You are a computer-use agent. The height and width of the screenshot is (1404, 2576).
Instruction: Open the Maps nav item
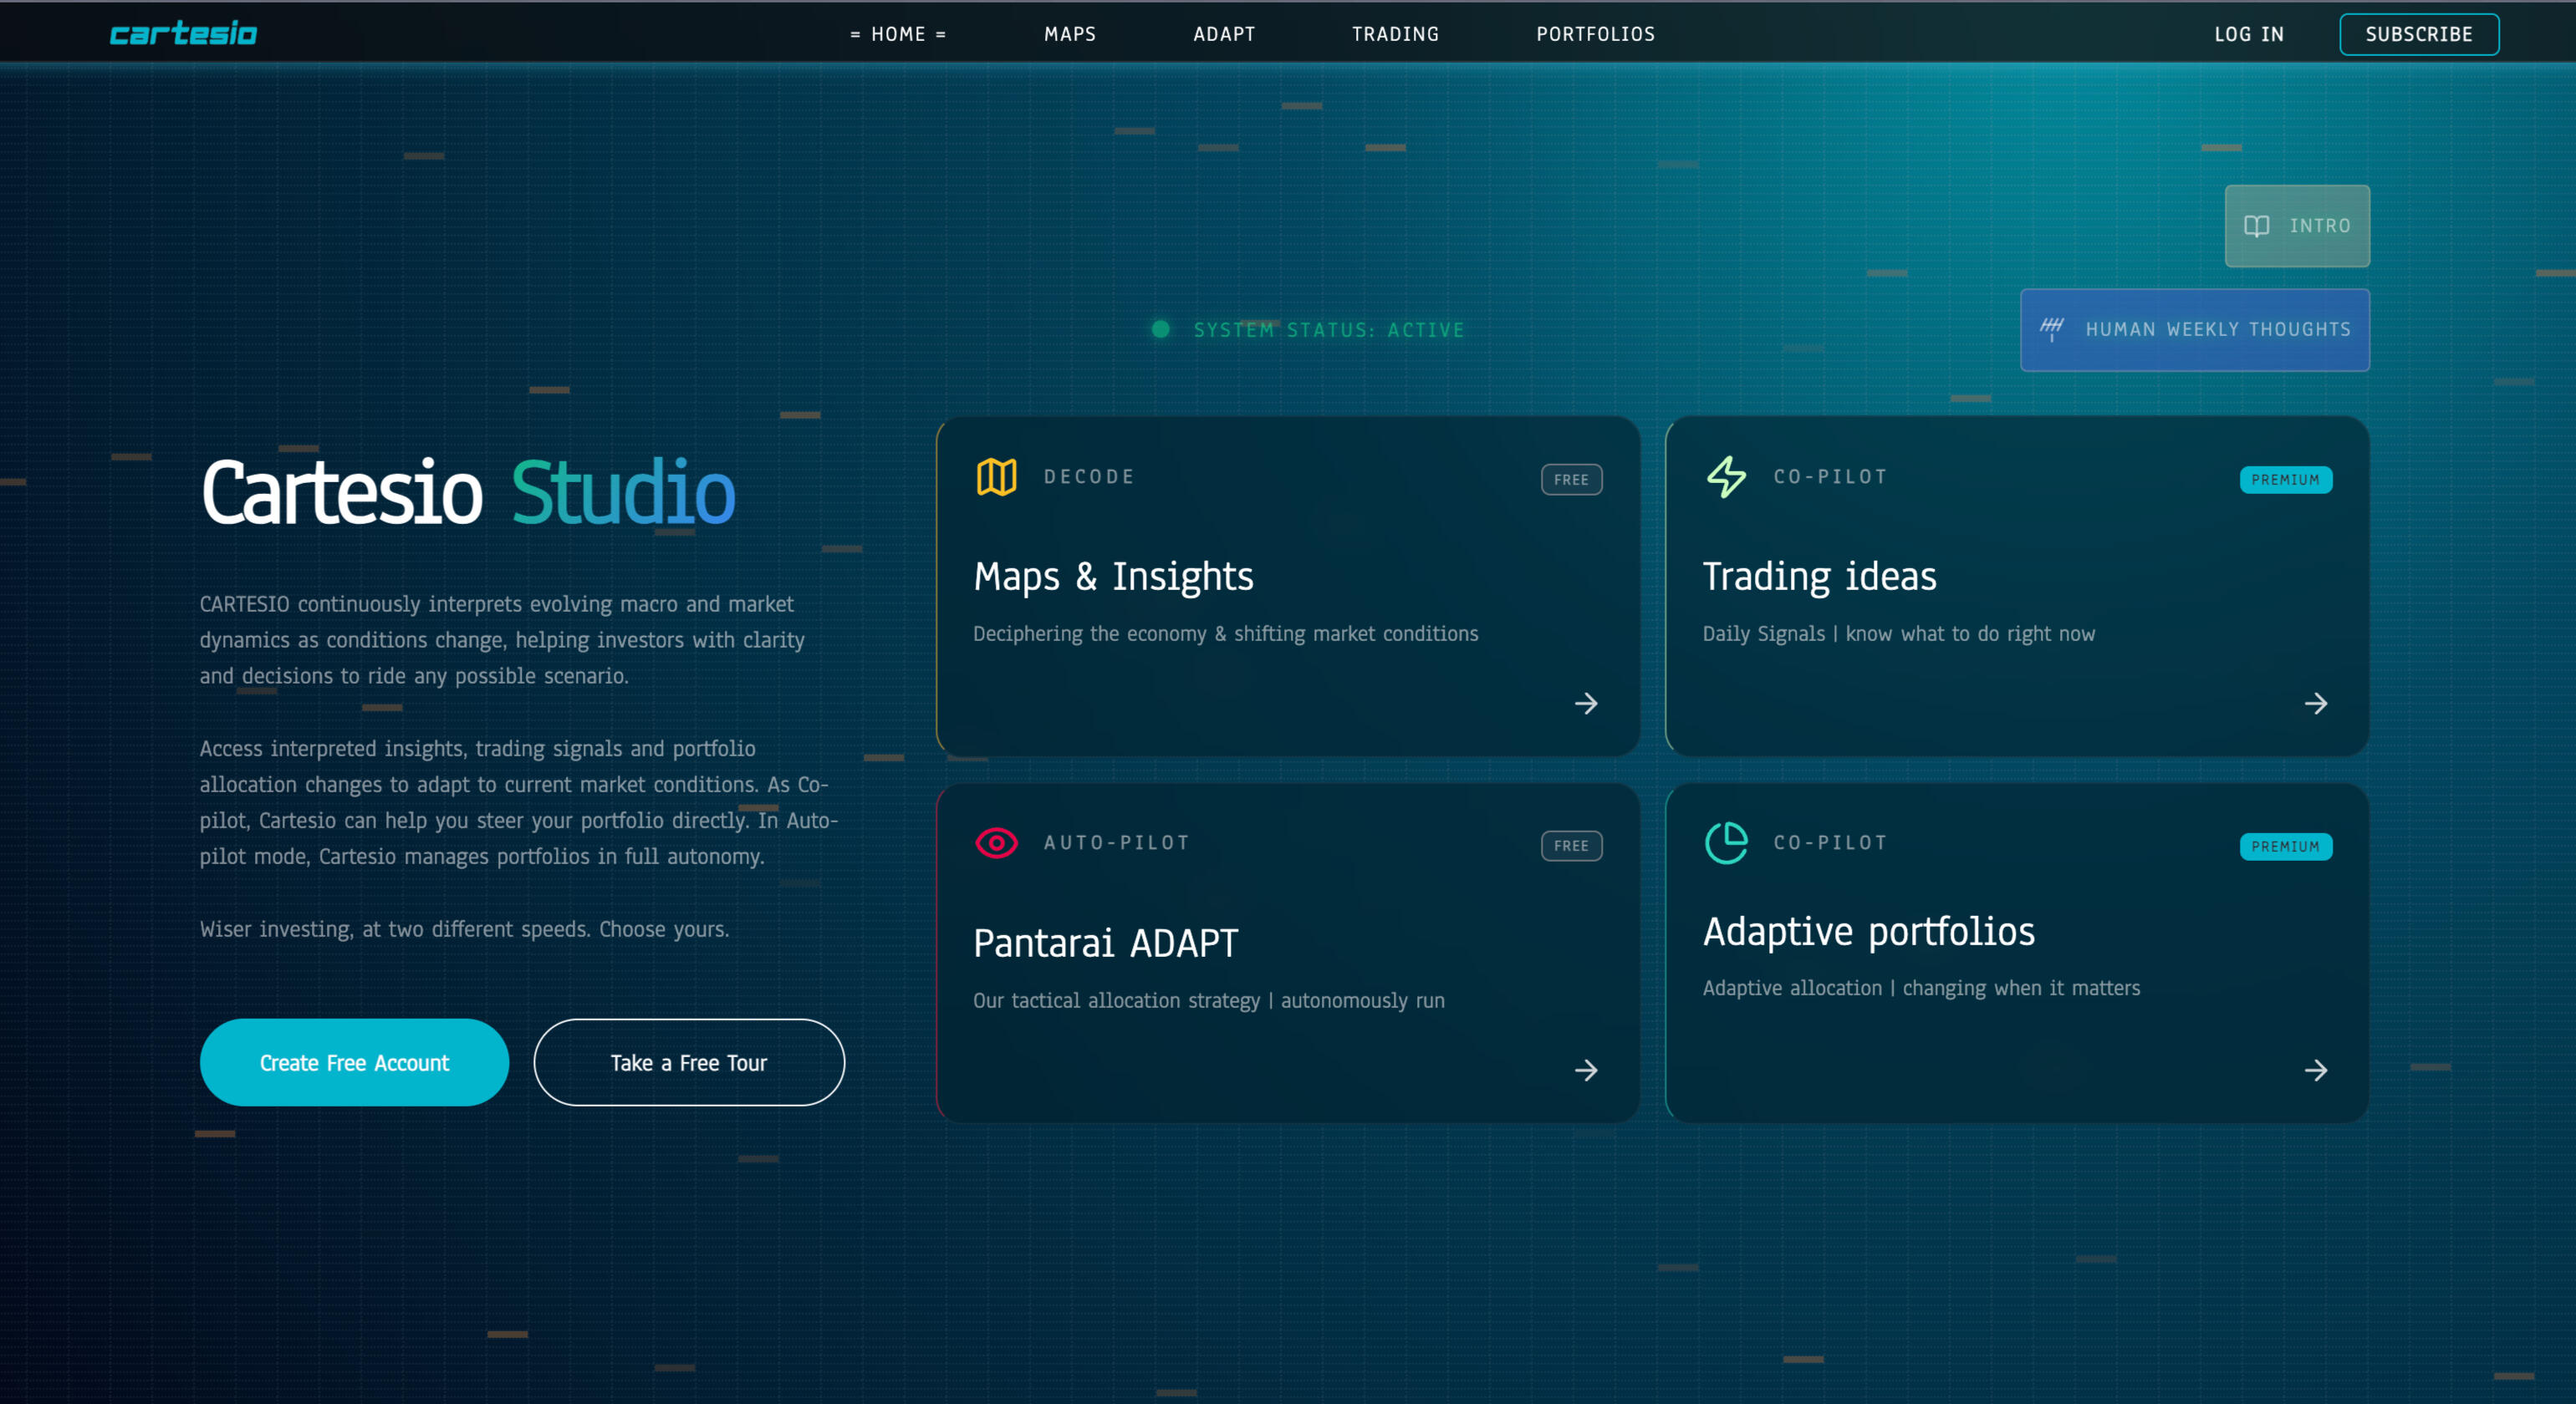[x=1070, y=34]
